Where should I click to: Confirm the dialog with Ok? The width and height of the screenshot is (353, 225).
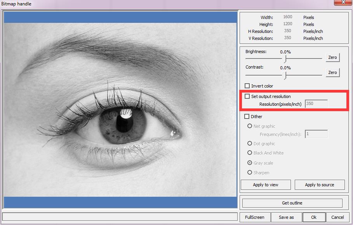pyautogui.click(x=314, y=217)
